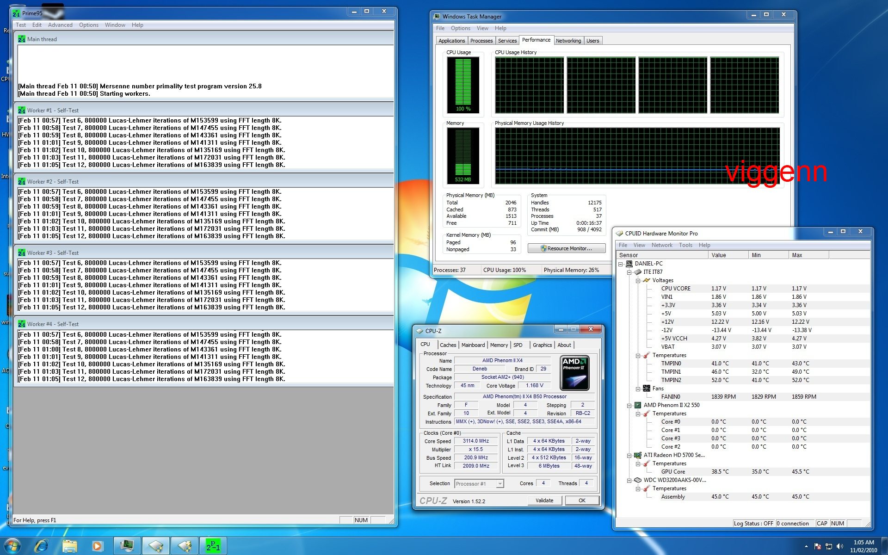
Task: Collapse the AMD Phenom II X2 550 node
Action: [x=629, y=405]
